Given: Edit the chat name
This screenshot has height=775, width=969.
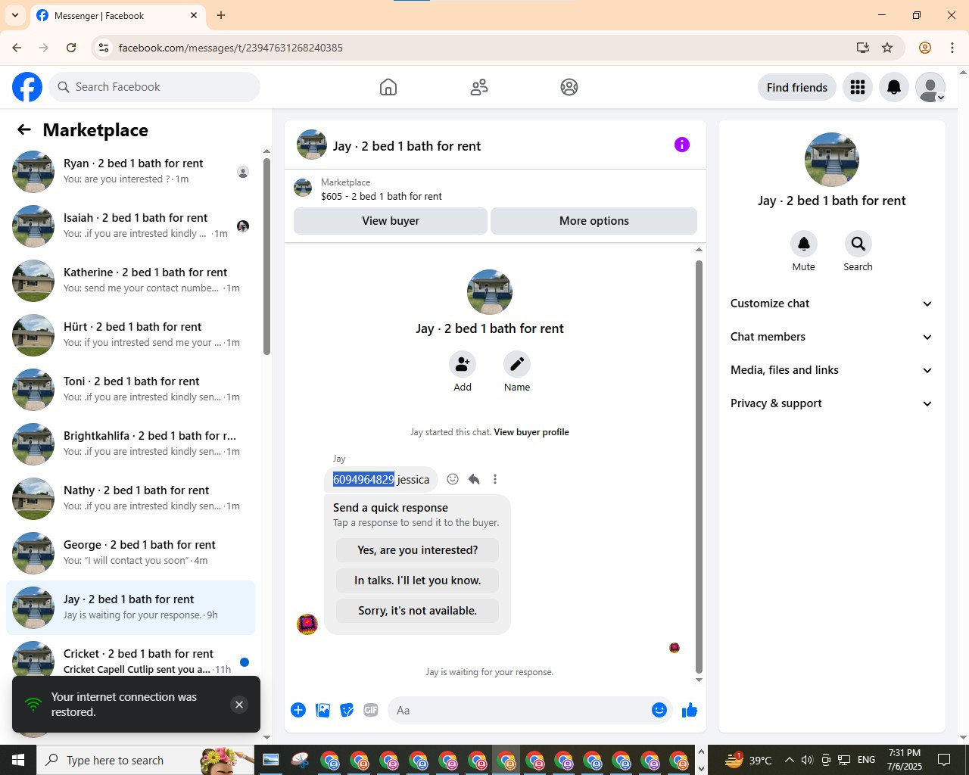Looking at the screenshot, I should tap(517, 364).
